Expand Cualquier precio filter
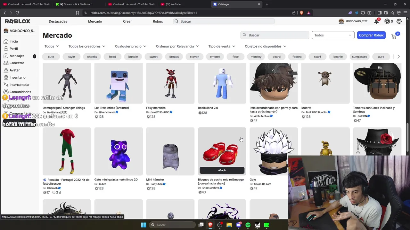410x230 pixels. [x=130, y=46]
